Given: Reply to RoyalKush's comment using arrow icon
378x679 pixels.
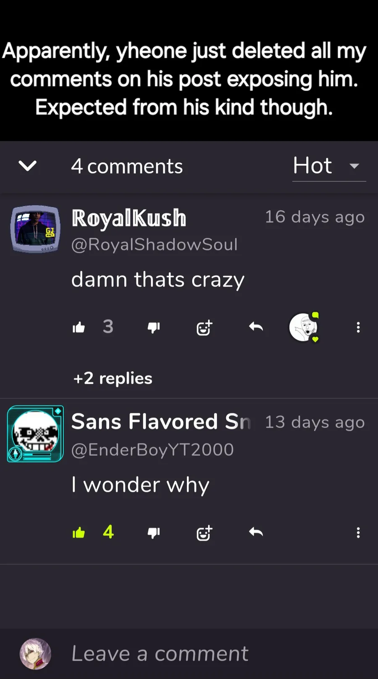Looking at the screenshot, I should (x=256, y=327).
